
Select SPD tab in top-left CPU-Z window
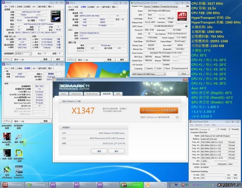pyautogui.click(x=34, y=7)
